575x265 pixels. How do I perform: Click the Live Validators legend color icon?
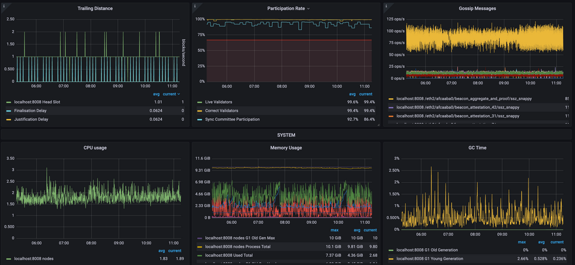[200, 102]
